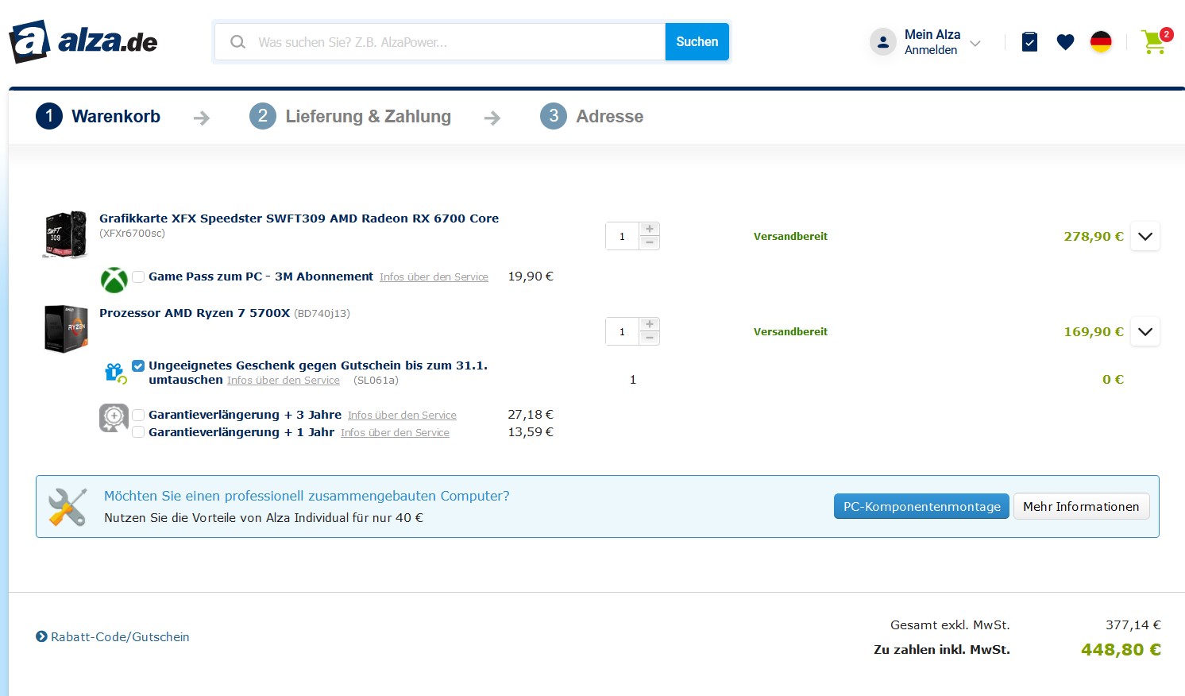Screen dimensions: 1185x696
Task: Click the Anmelden login link
Action: (x=931, y=50)
